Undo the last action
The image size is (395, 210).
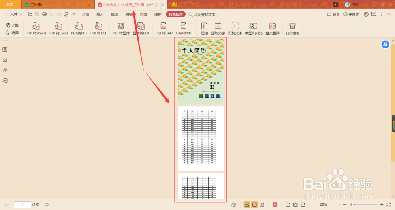(x=52, y=14)
